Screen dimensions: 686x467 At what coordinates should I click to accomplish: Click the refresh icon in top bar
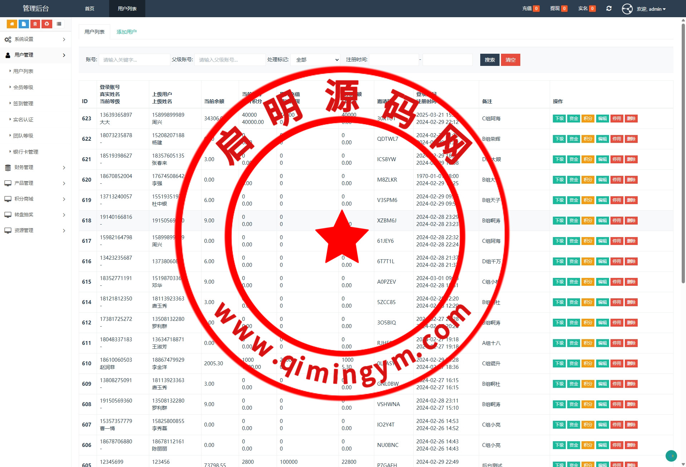pyautogui.click(x=609, y=9)
